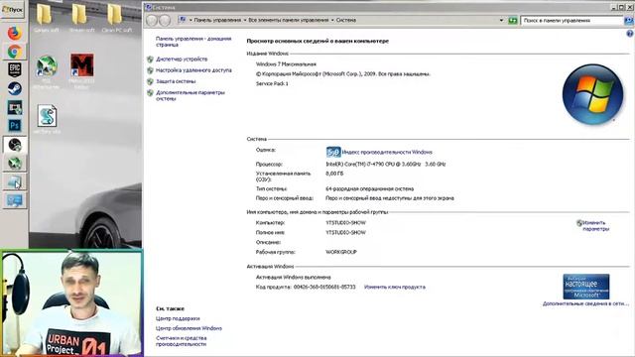The width and height of the screenshot is (635, 357).
Task: Click the address bar location icon
Action: pos(183,20)
